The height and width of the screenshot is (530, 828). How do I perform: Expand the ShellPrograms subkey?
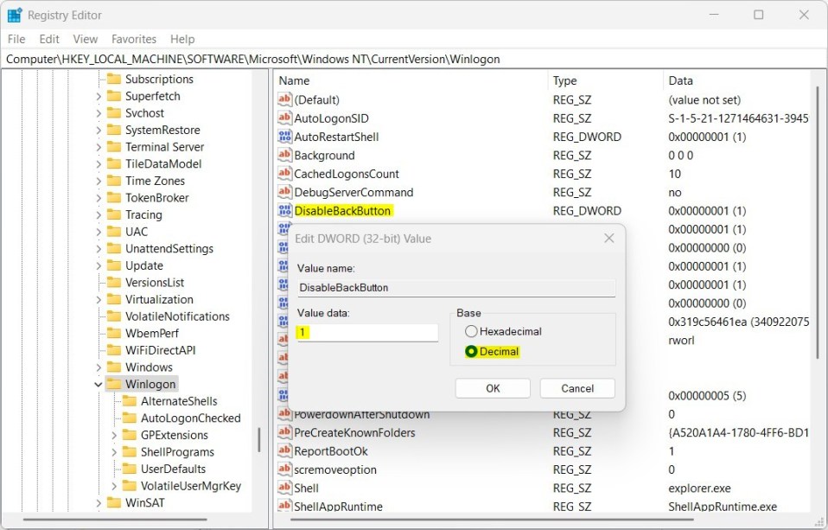(x=114, y=452)
